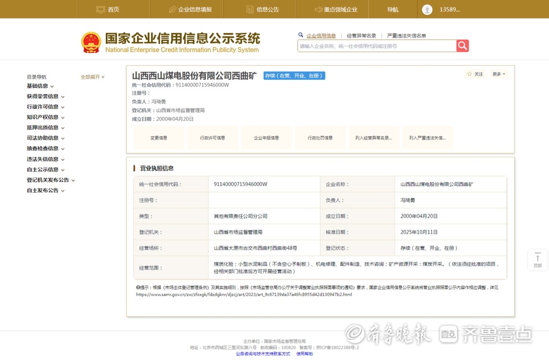Expand 抽查检查信息 in the sidebar
The height and width of the screenshot is (363, 549).
46,149
